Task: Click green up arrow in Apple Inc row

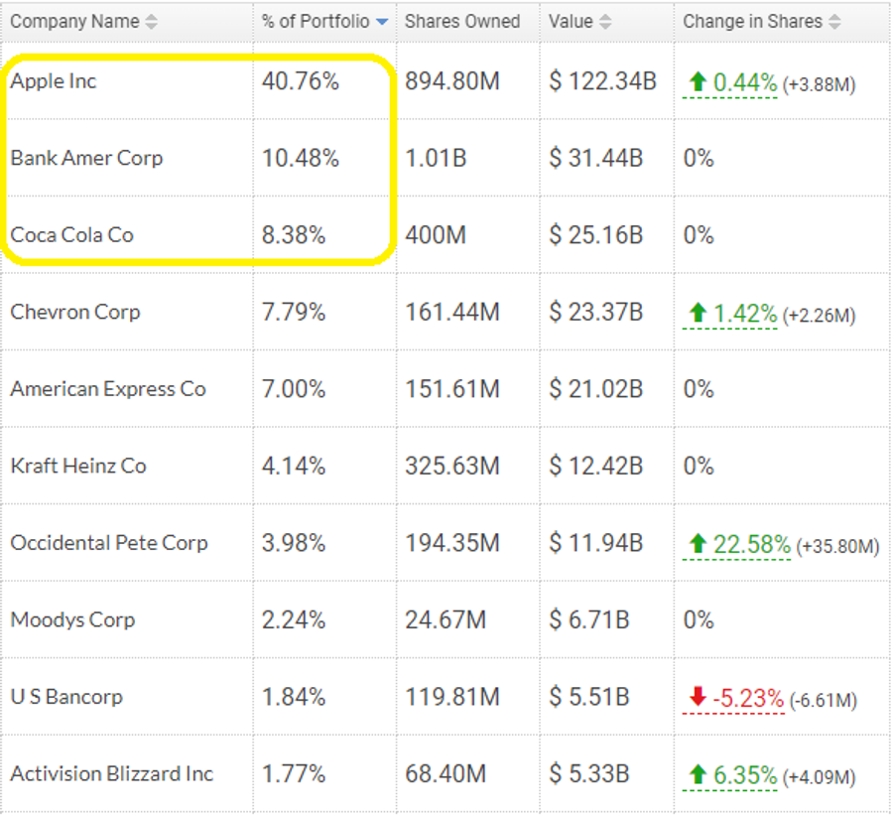Action: pyautogui.click(x=698, y=82)
